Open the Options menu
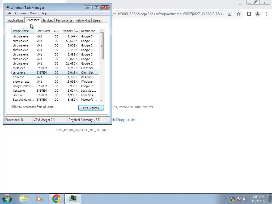This screenshot has height=204, width=272. tap(21, 13)
